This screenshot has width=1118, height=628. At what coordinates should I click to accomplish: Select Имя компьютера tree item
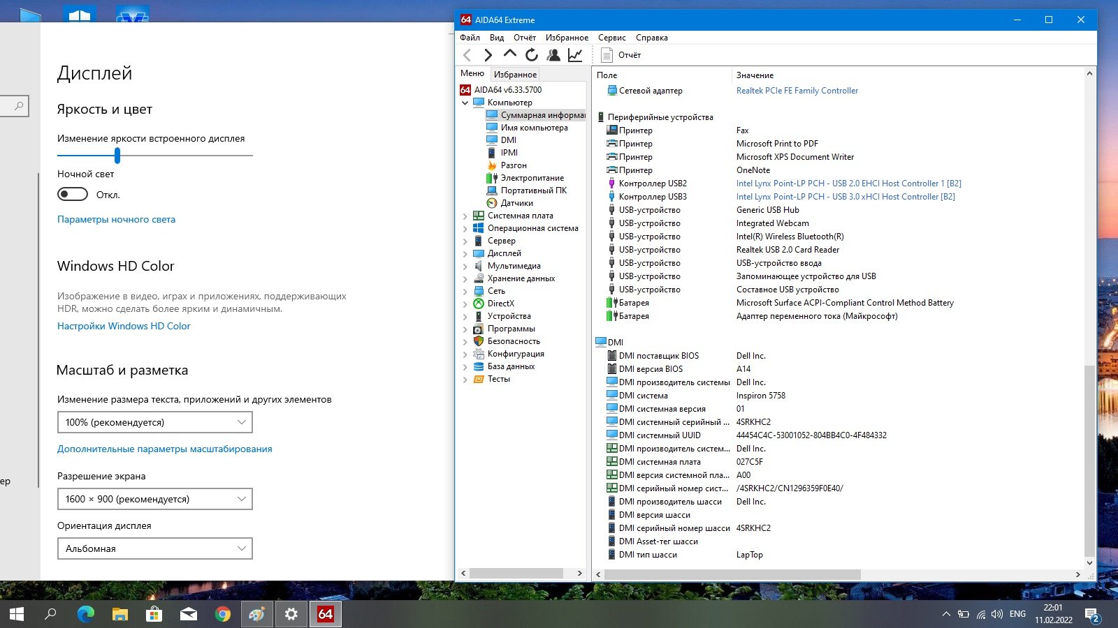coord(528,128)
